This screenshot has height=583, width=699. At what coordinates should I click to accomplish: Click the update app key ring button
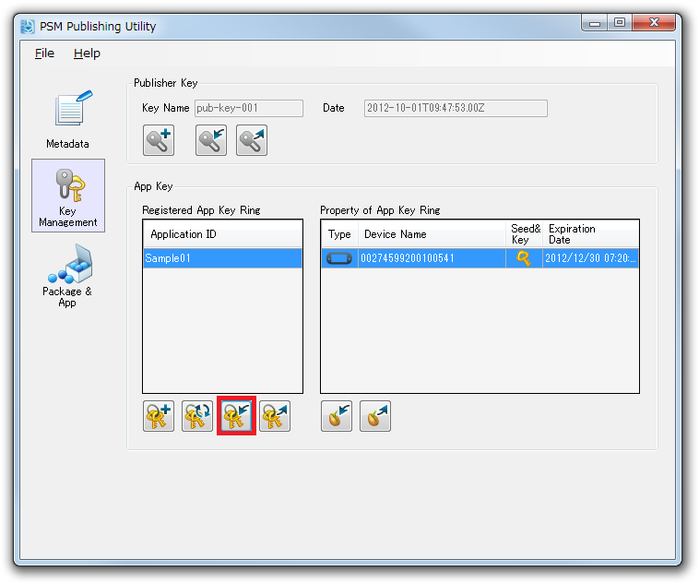click(x=197, y=417)
